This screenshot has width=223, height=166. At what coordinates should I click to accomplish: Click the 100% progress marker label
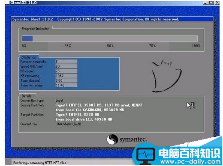(196, 46)
